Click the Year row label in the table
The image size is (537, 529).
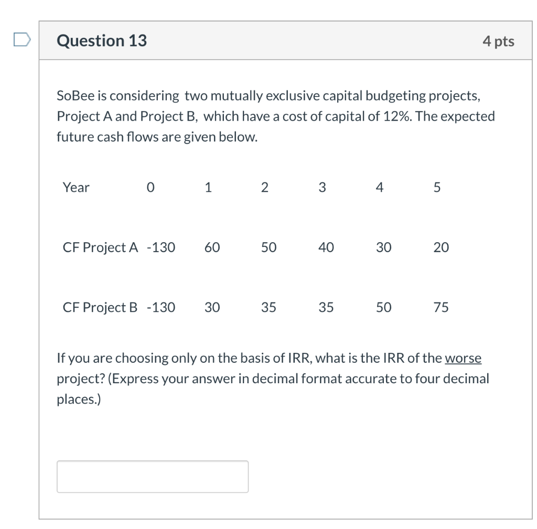tap(76, 187)
